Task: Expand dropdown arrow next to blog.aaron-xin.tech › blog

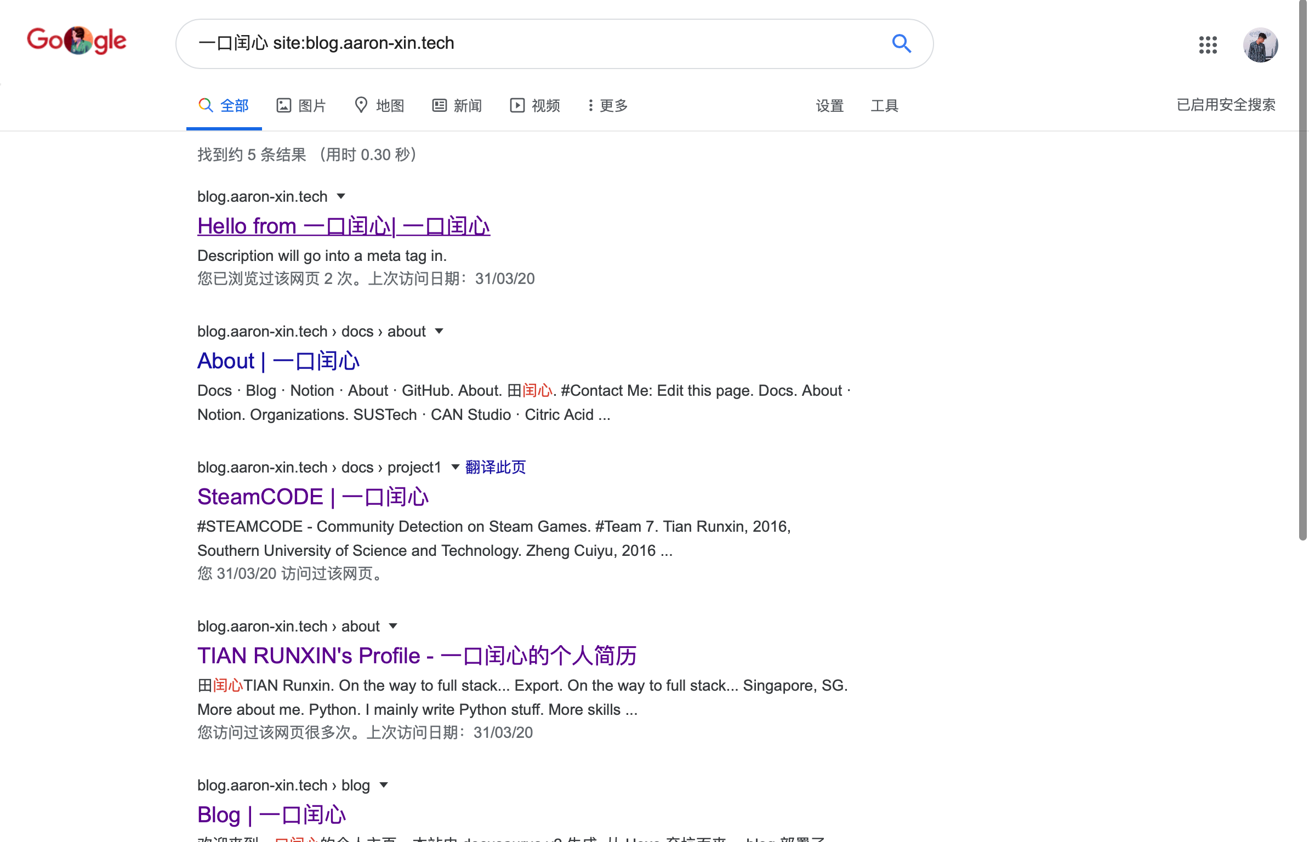Action: pyautogui.click(x=384, y=785)
